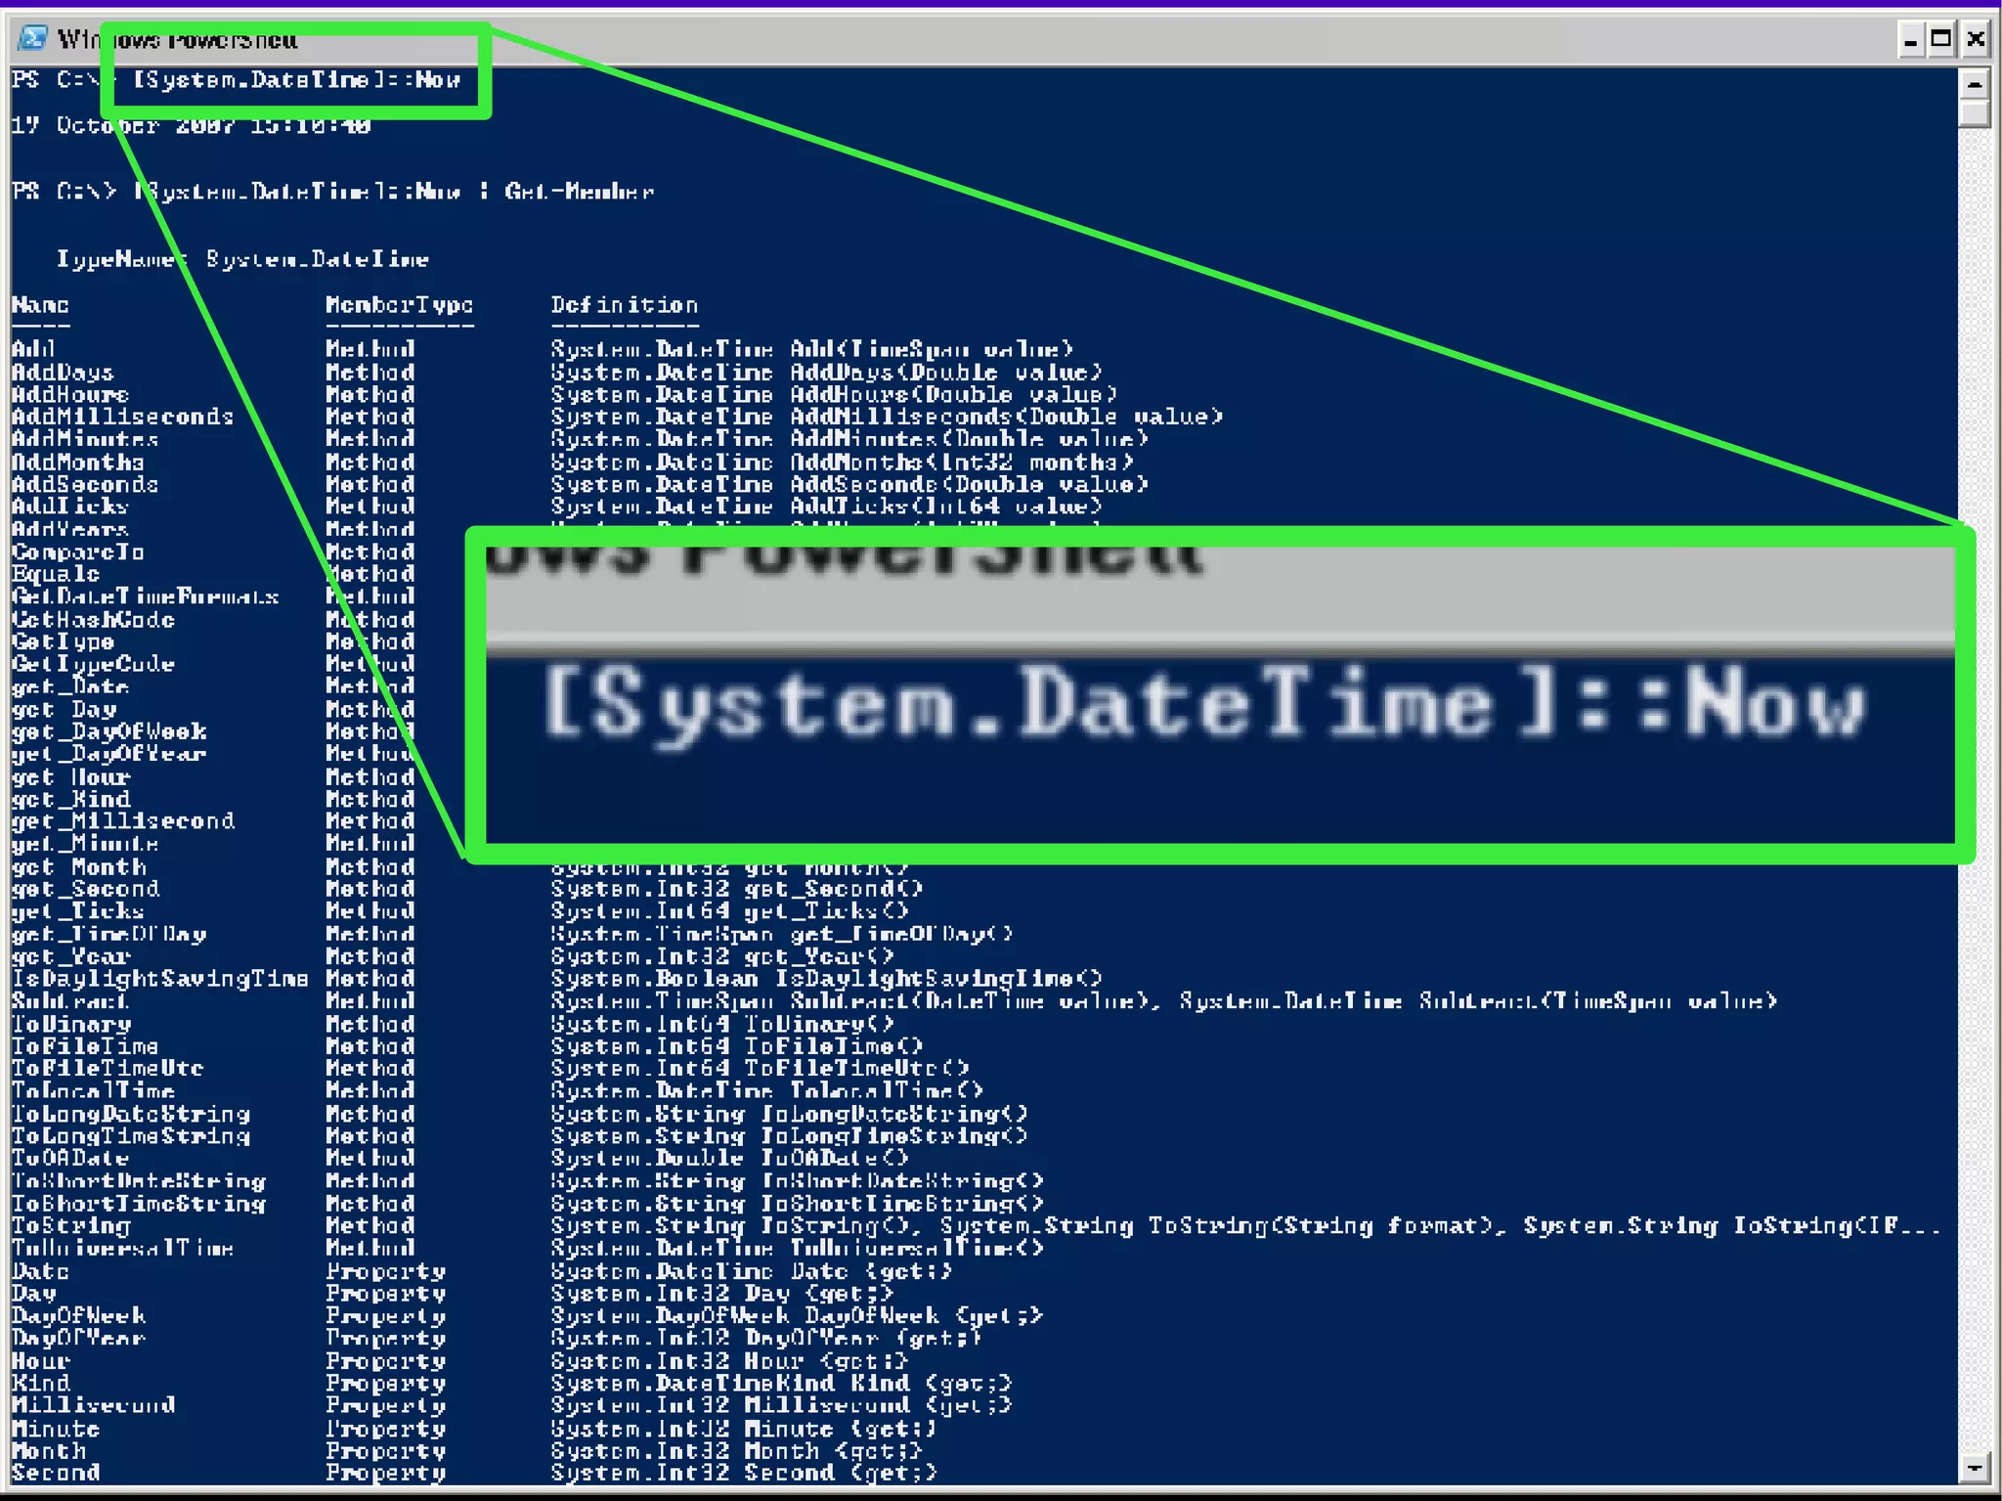
Task: Click the Windows PowerShell title bar text
Action: pyautogui.click(x=176, y=40)
